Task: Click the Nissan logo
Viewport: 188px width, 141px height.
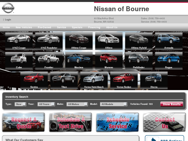Action: tap(8, 8)
